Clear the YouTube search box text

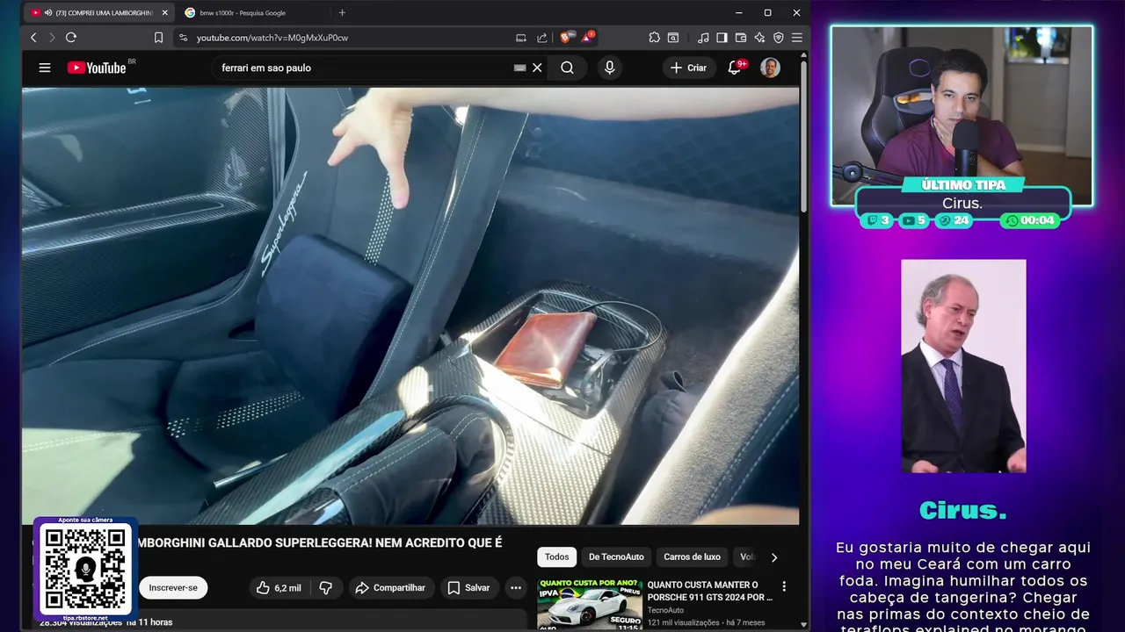click(x=537, y=68)
